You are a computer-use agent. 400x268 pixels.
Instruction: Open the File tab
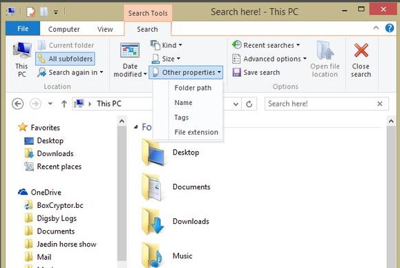pos(23,28)
